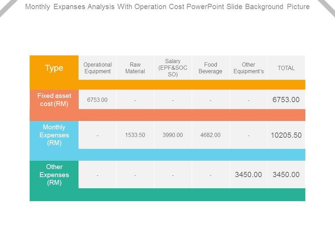Select the 'Monthly Expenses (RM)' row label
Screen dimensions: 335x251
click(x=54, y=135)
